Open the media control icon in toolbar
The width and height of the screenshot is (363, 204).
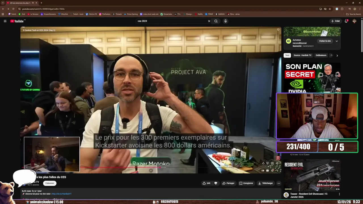tap(349, 9)
